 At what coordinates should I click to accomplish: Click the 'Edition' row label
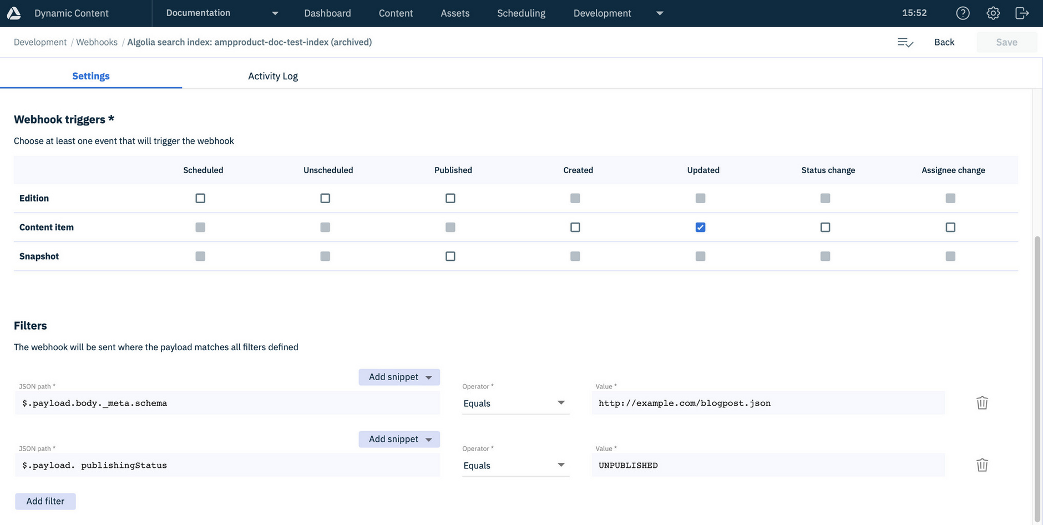[34, 198]
